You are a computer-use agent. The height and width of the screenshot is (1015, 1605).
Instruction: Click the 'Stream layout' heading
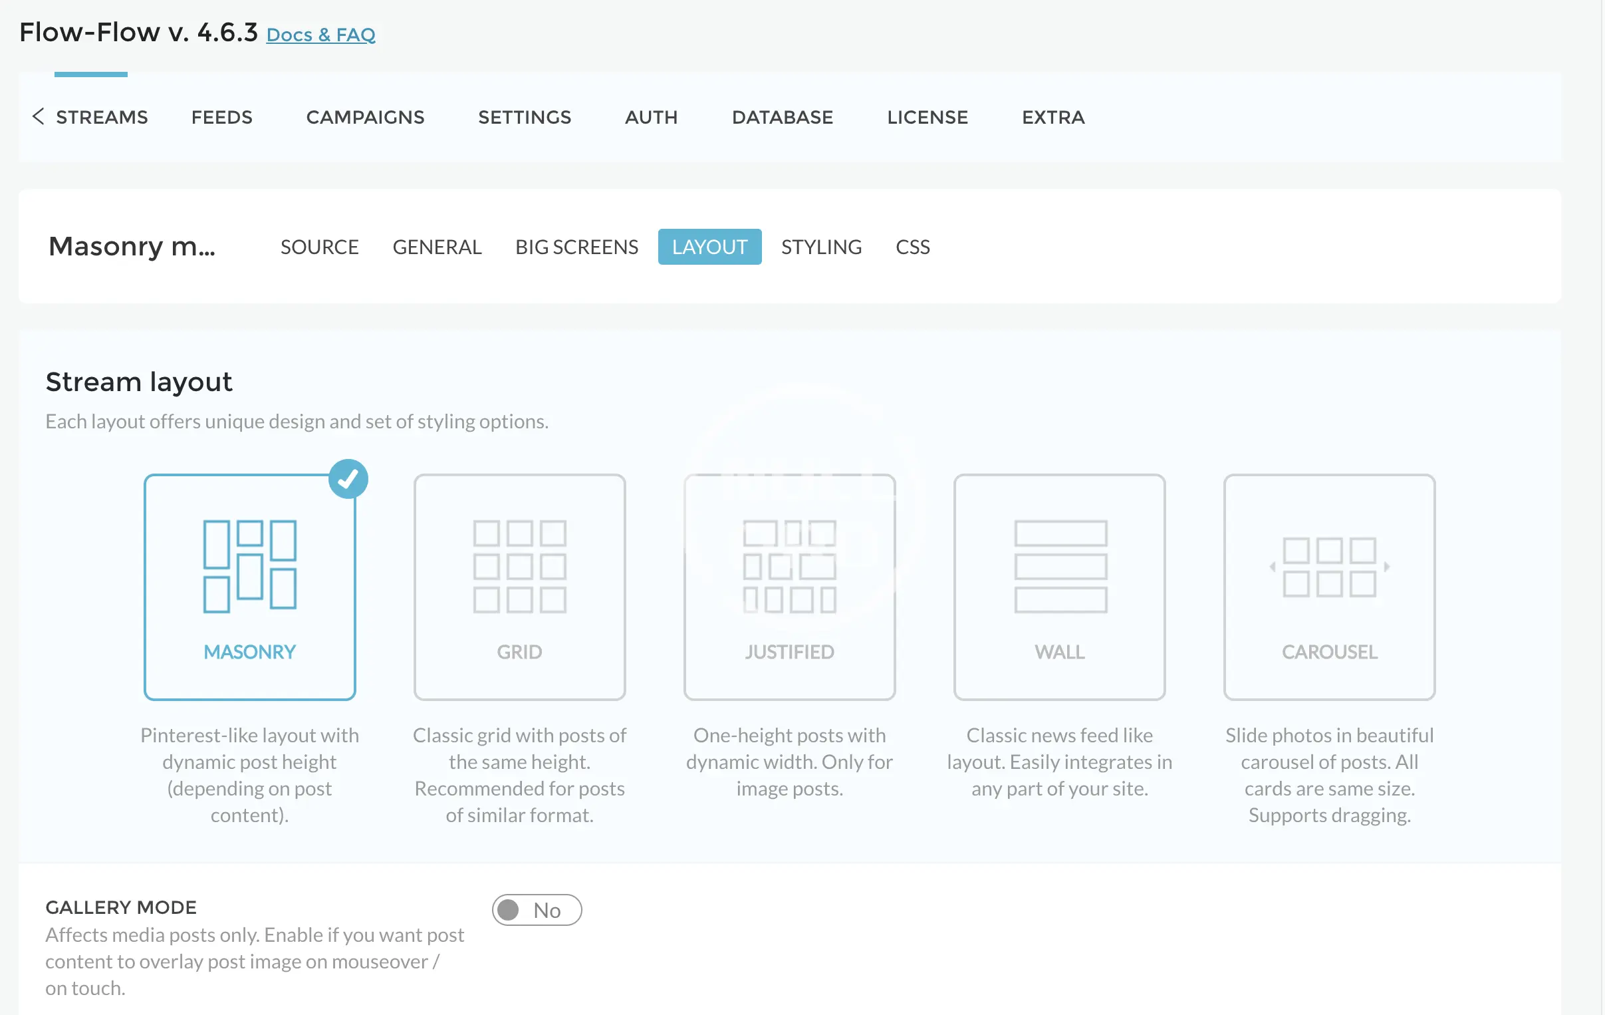point(139,382)
